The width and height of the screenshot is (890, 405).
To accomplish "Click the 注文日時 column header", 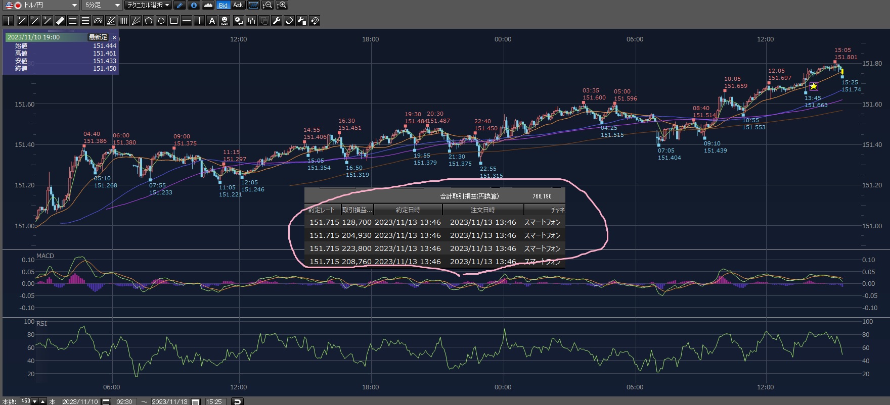I will [482, 210].
